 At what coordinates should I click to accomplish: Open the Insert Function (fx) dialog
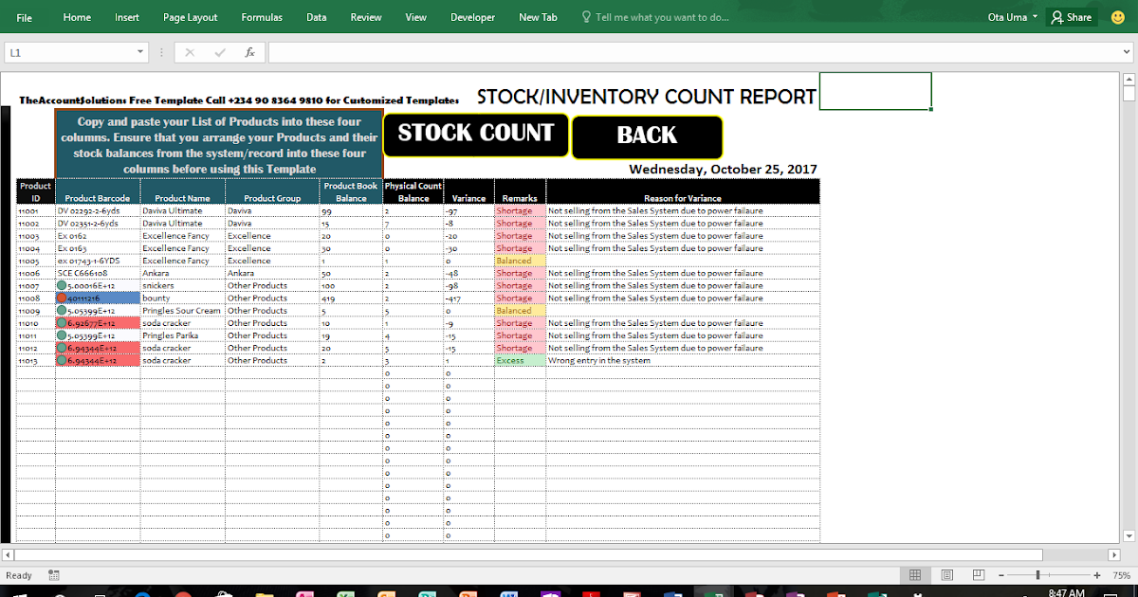(x=250, y=52)
